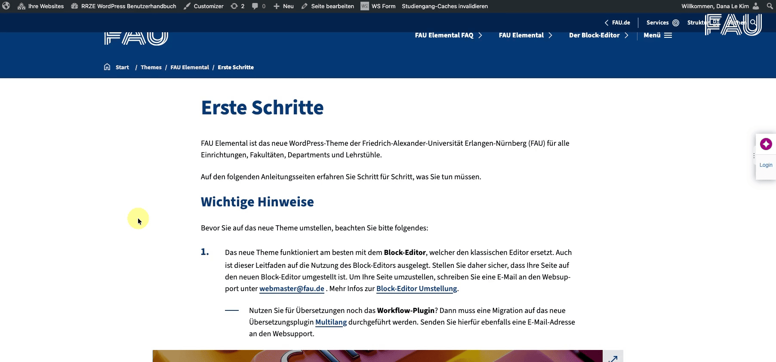Follow the Multilang plugin link

click(331, 322)
